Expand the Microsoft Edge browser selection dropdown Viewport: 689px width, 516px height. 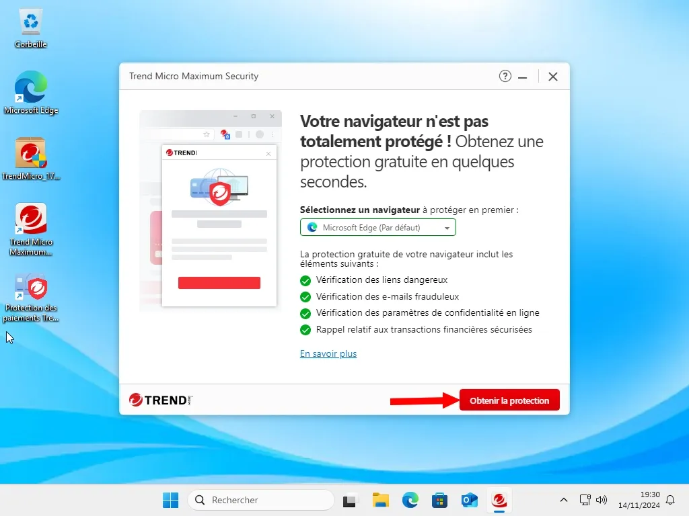[378, 227]
